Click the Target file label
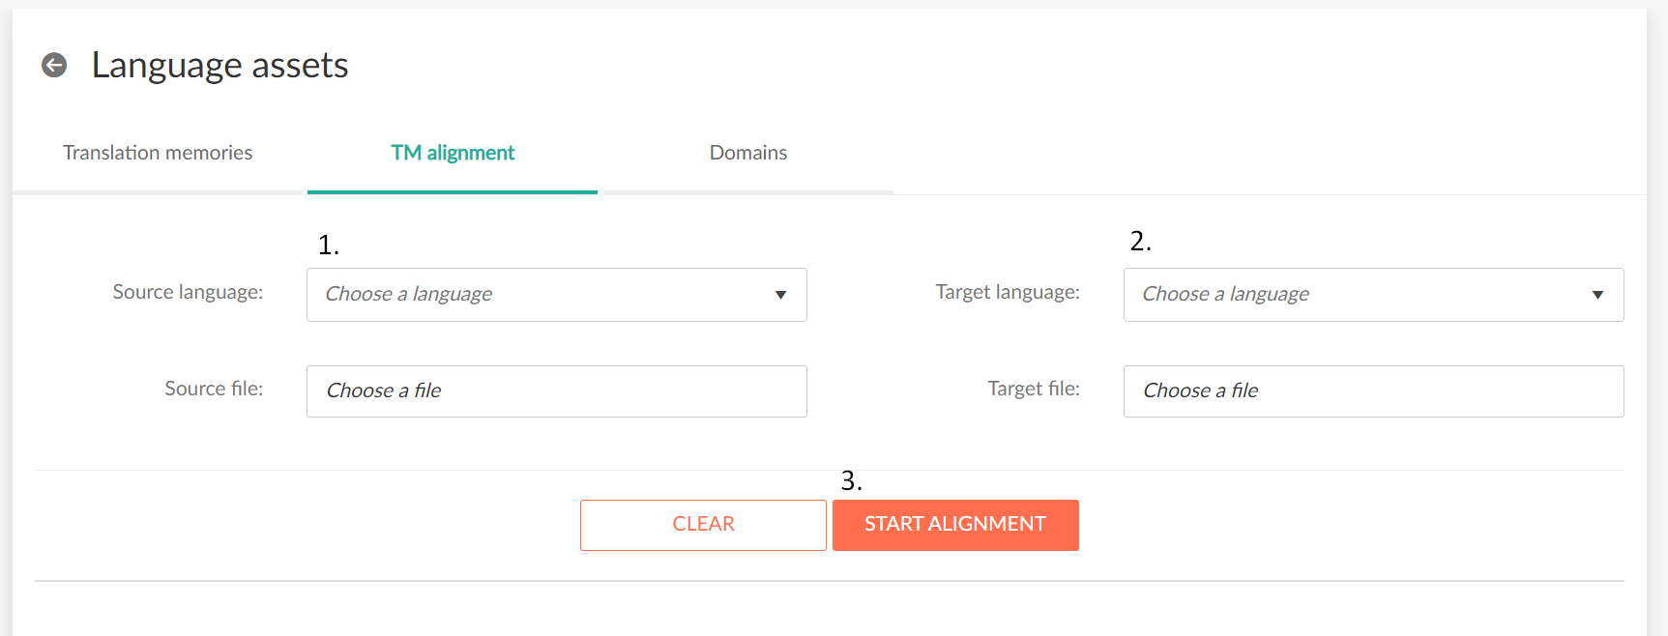The height and width of the screenshot is (636, 1668). tap(1033, 389)
